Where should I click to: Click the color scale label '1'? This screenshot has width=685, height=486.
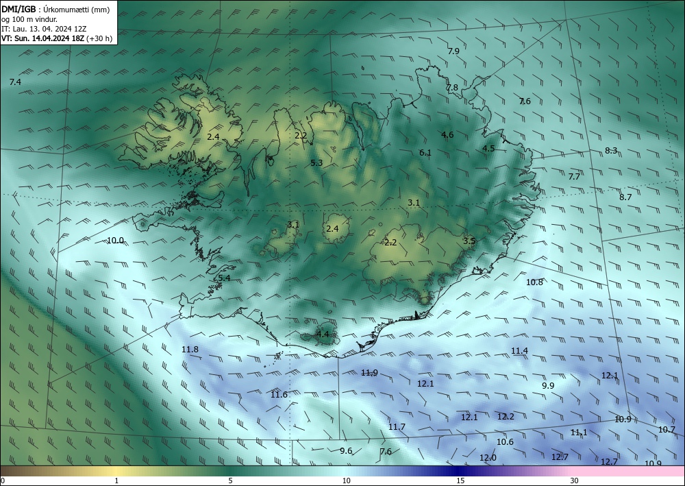(x=116, y=481)
